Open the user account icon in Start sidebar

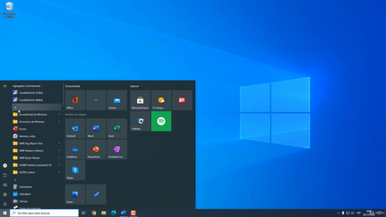[5, 166]
